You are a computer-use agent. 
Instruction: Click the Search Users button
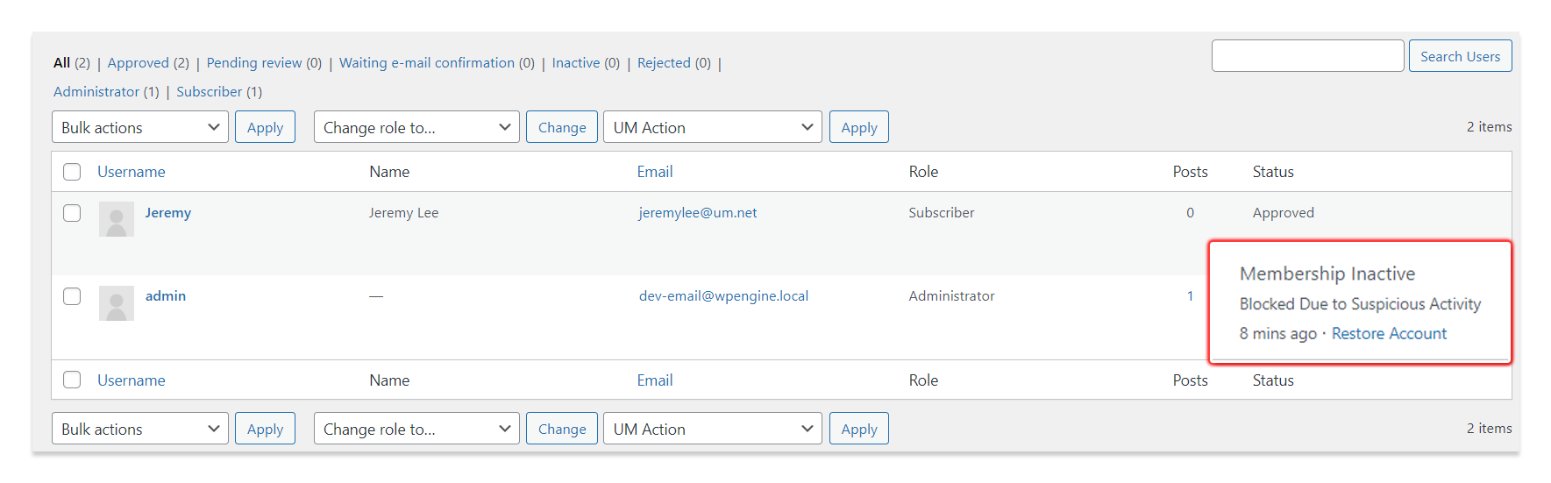pyautogui.click(x=1460, y=56)
